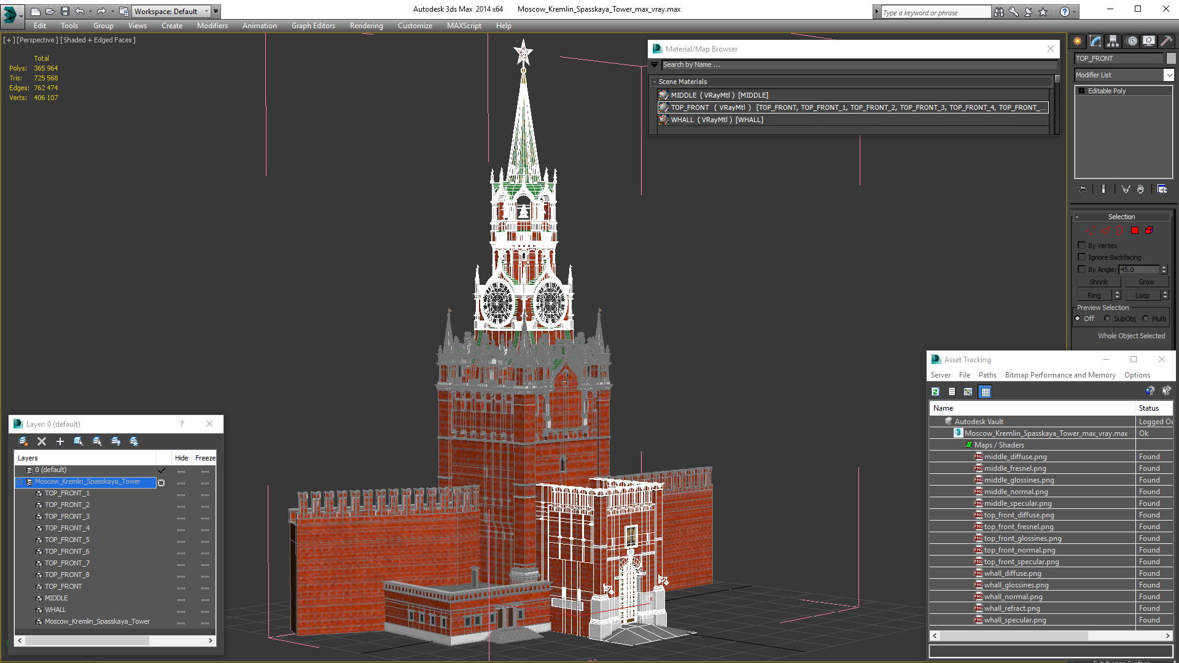
Task: Click Tree View icon in Asset Tracking
Action: point(968,392)
